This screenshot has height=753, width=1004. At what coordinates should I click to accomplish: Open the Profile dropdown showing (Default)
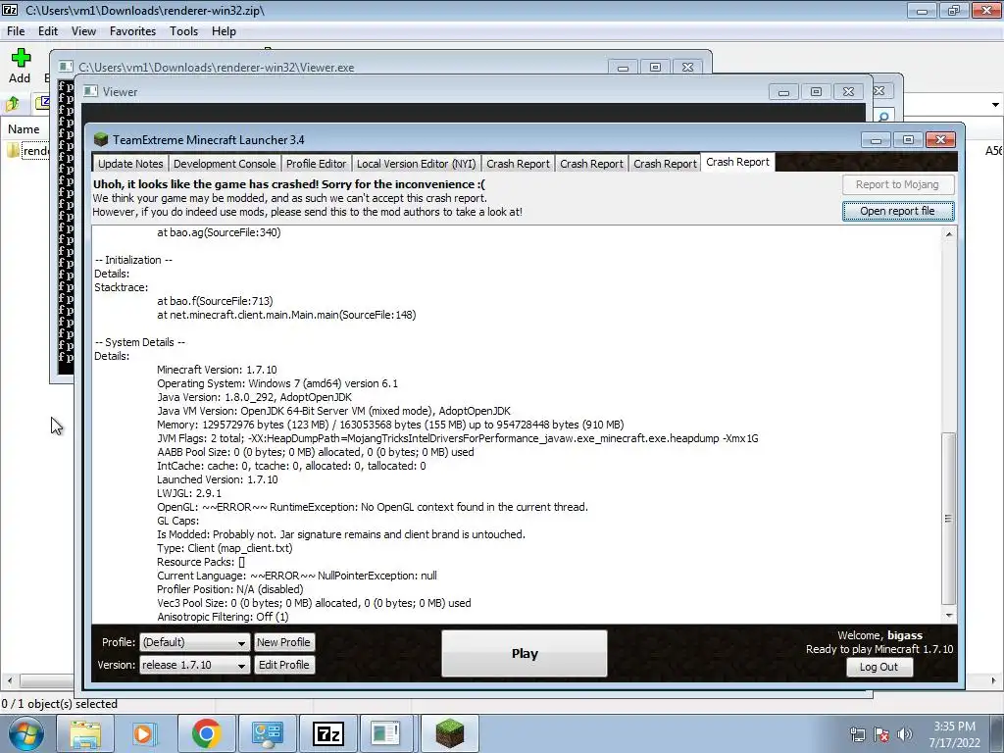tap(194, 642)
